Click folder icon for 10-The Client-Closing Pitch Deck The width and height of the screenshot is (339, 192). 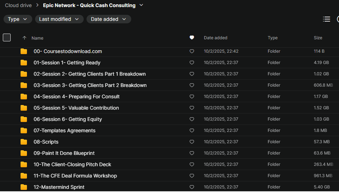[x=24, y=164]
